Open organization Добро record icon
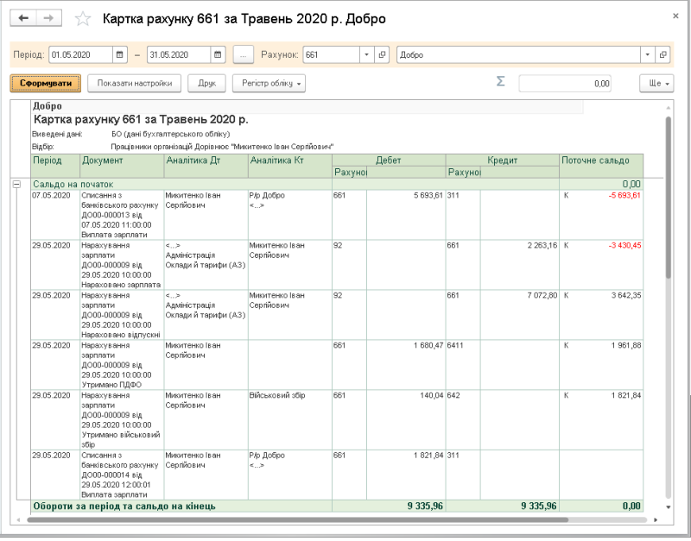This screenshot has width=691, height=541. (662, 55)
